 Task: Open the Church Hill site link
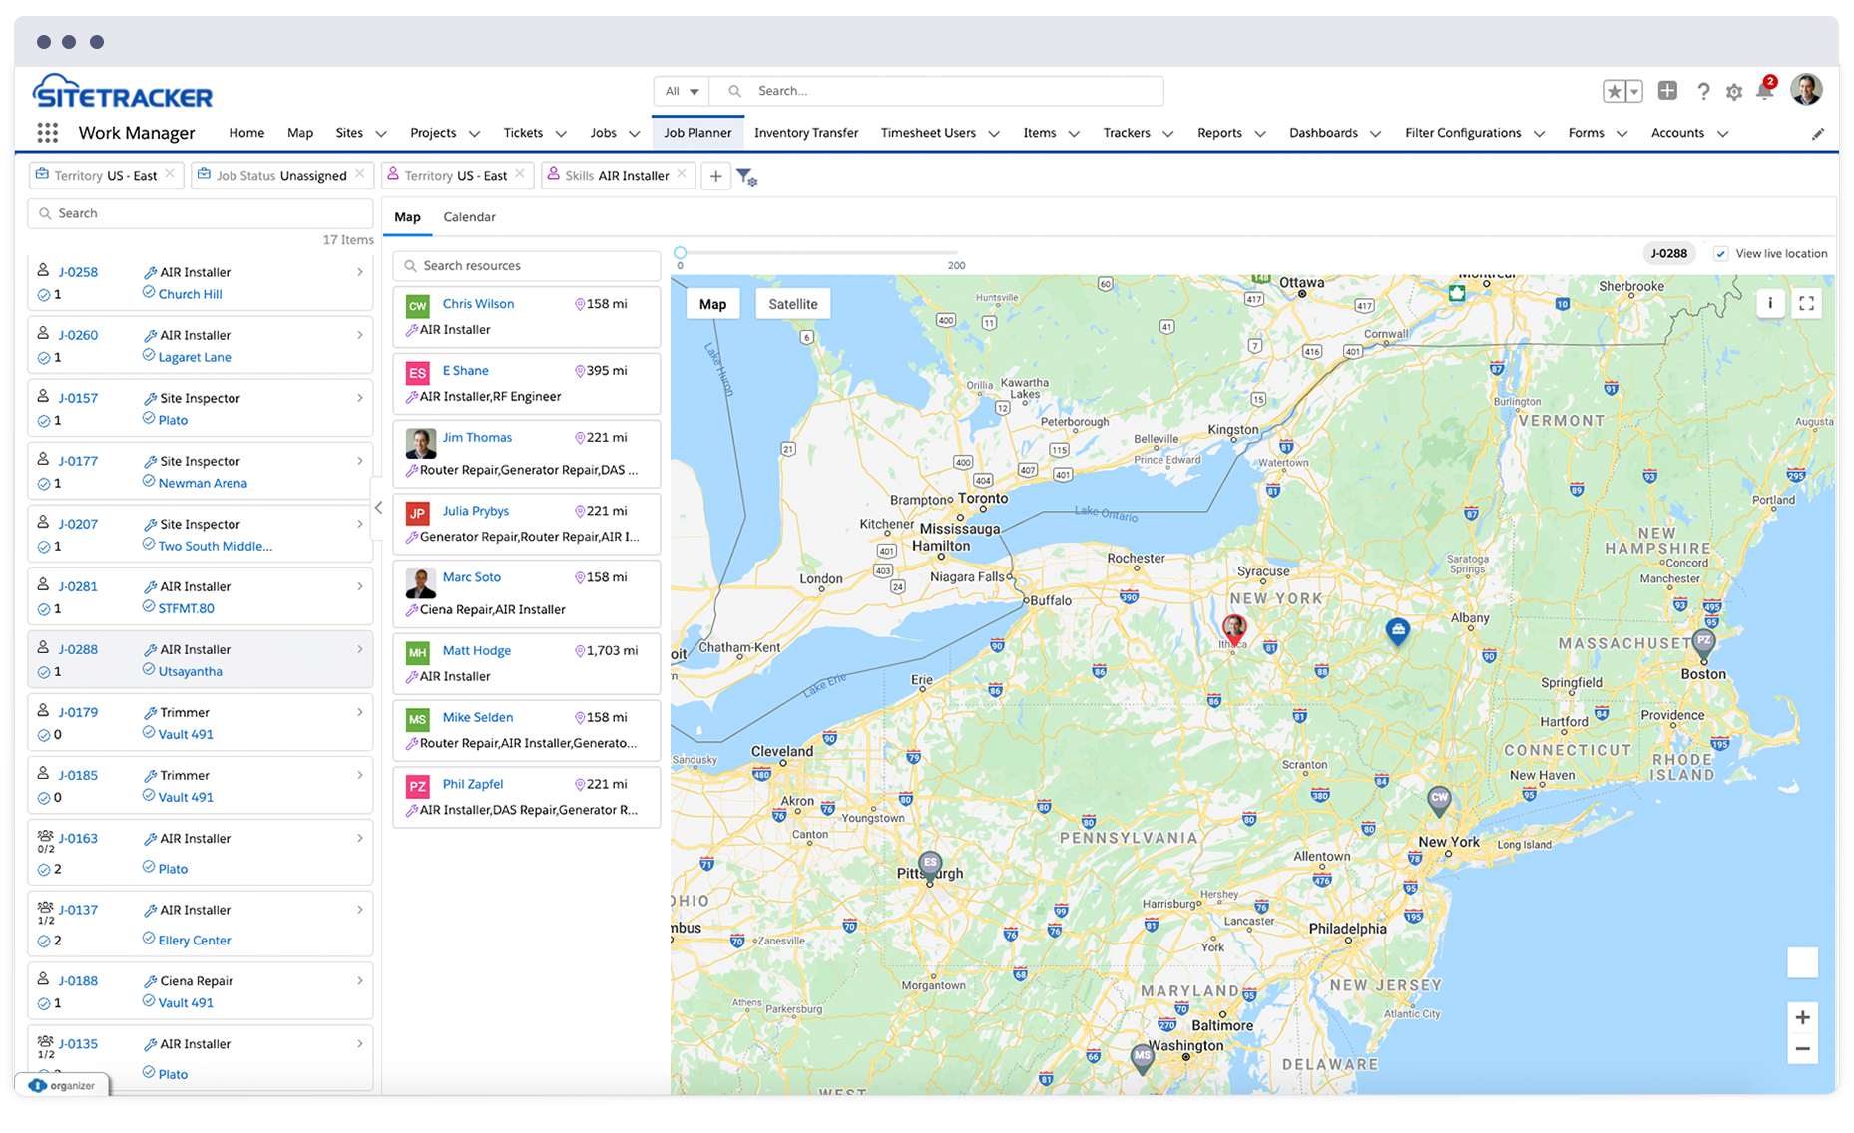pyautogui.click(x=190, y=294)
